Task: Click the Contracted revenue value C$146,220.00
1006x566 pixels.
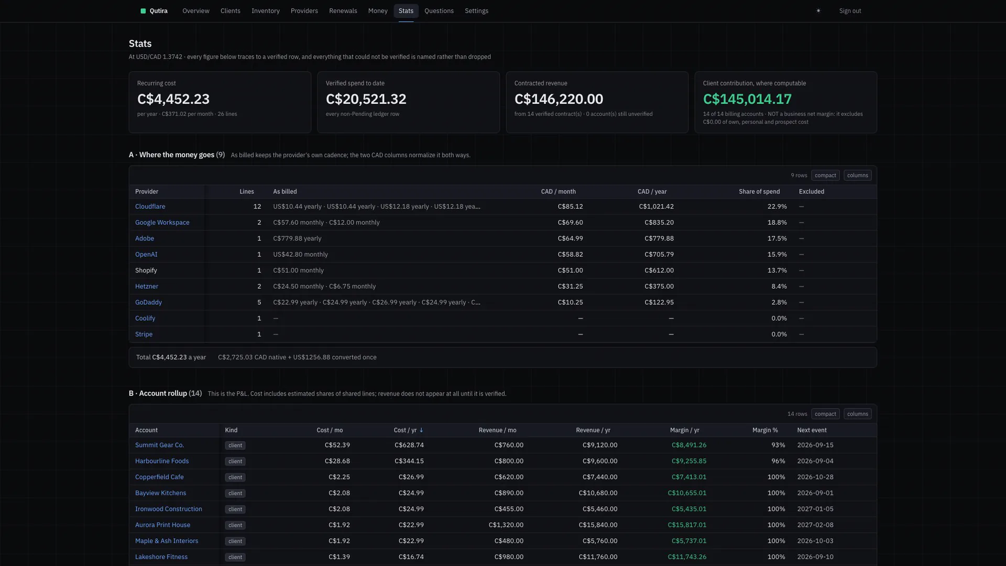Action: click(x=559, y=99)
